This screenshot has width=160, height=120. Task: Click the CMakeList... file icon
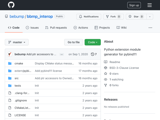click(x=10, y=108)
